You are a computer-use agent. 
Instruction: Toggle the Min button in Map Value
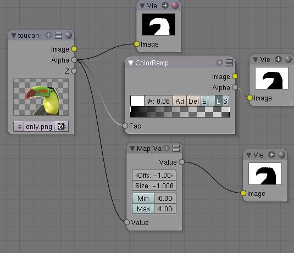pos(143,198)
